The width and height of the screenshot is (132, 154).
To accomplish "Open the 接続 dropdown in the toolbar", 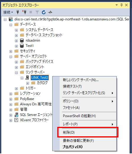I will (8, 12).
